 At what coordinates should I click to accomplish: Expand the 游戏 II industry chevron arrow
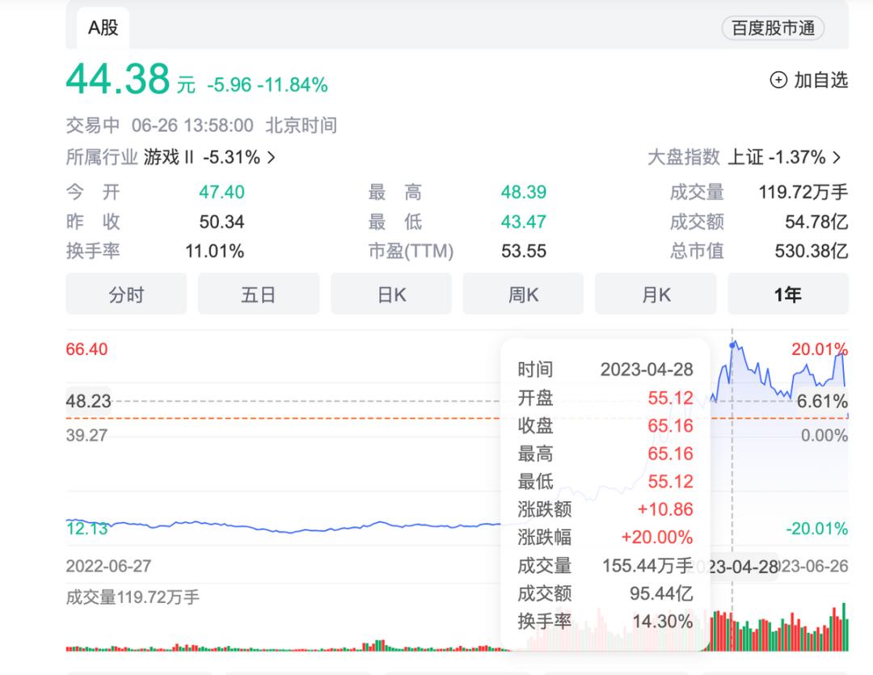(272, 157)
